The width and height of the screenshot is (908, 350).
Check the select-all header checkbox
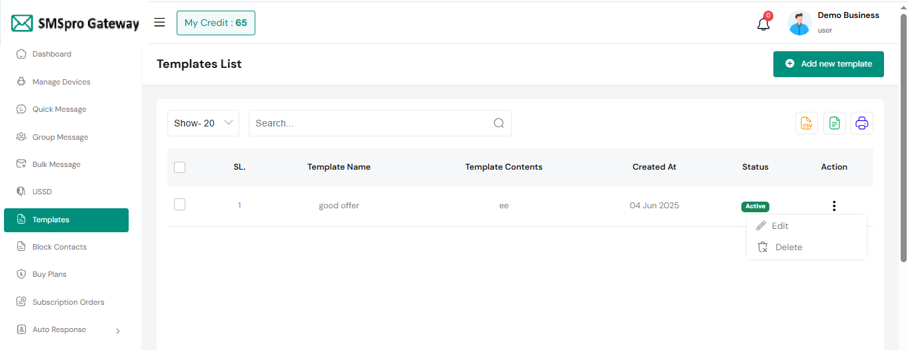[179, 168]
